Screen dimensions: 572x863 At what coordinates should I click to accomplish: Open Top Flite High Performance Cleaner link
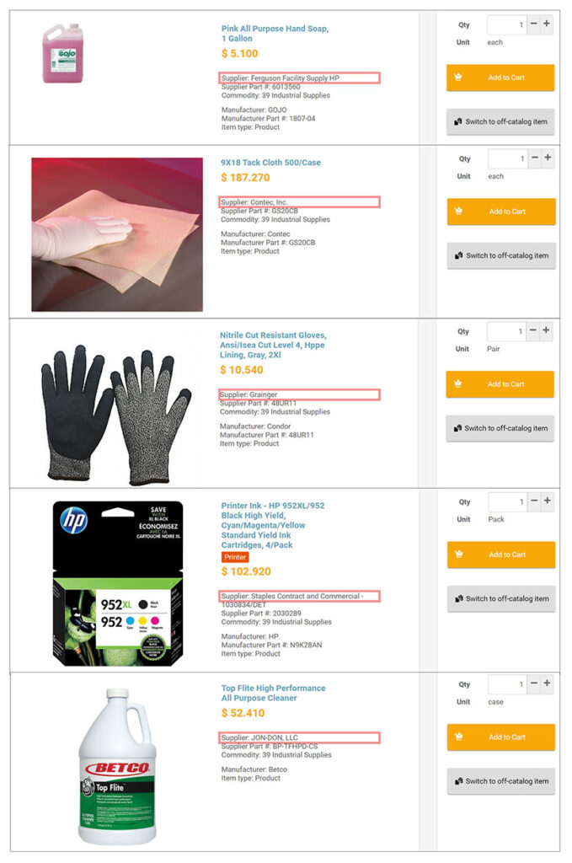point(273,693)
